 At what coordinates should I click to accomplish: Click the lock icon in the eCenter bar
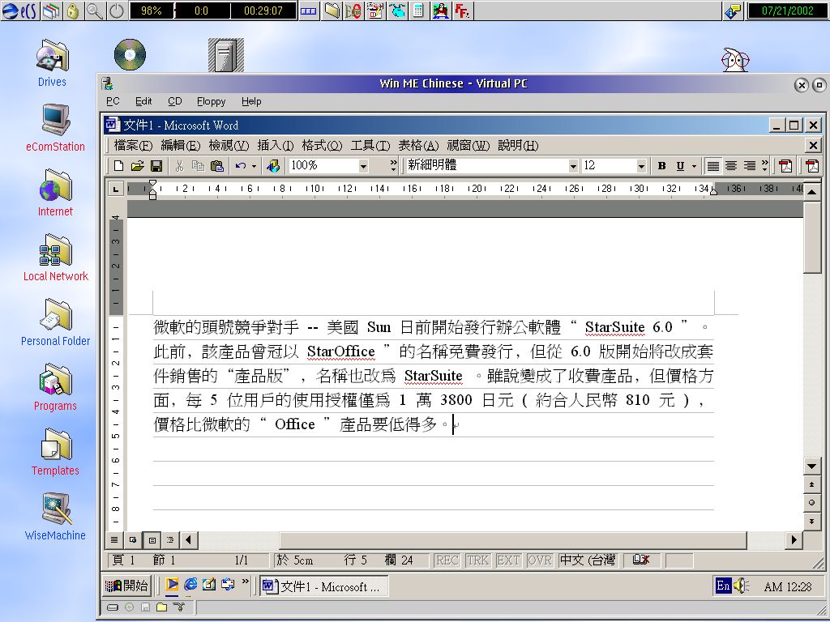73,11
